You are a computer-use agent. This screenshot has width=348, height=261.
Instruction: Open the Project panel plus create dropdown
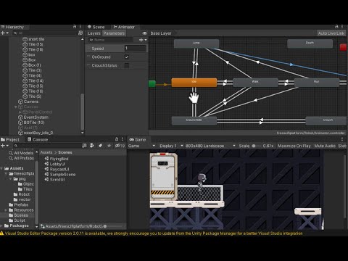(4, 146)
